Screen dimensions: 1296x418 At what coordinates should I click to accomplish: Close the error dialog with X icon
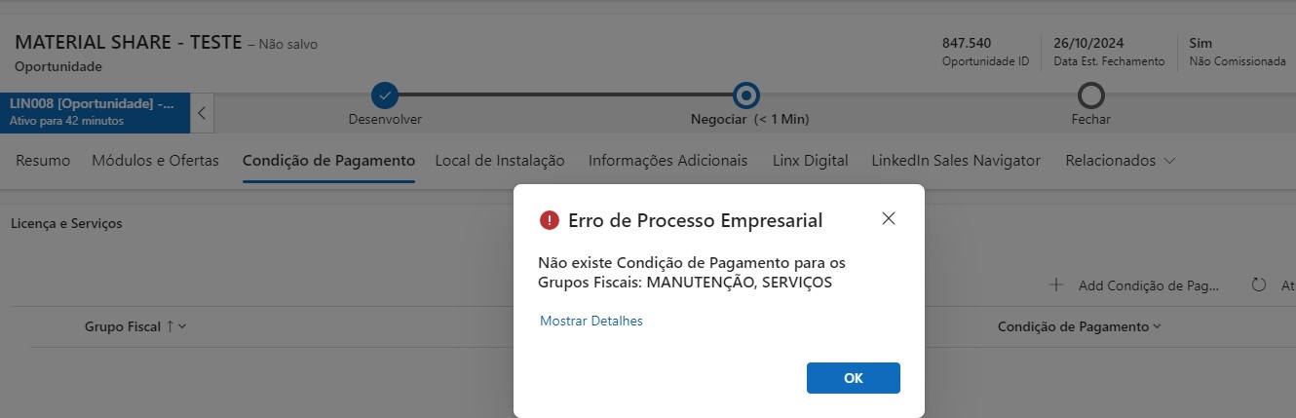tap(888, 219)
